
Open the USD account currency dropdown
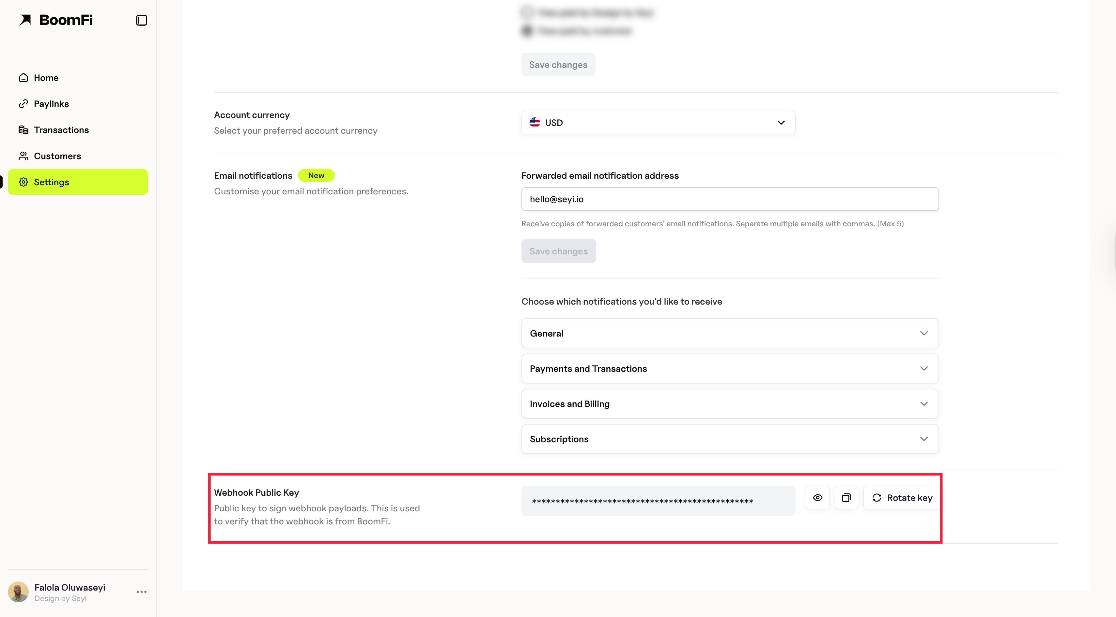[658, 123]
